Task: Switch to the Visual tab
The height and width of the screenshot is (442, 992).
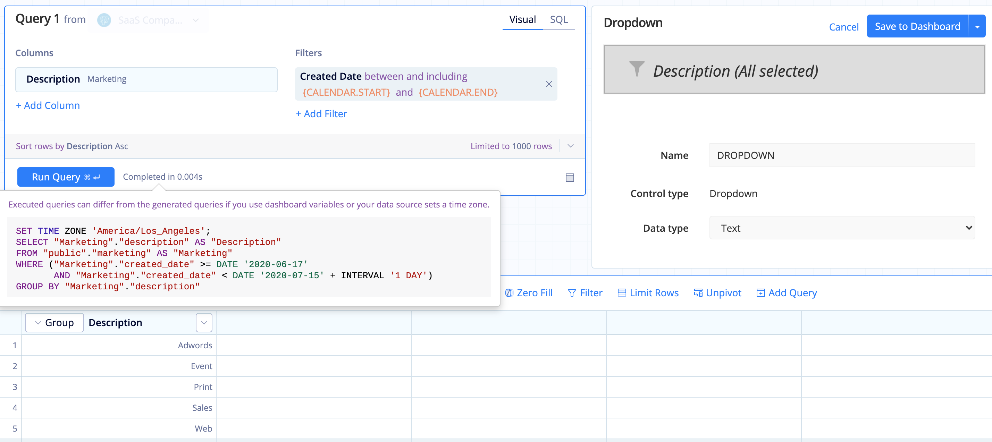Action: click(x=522, y=20)
